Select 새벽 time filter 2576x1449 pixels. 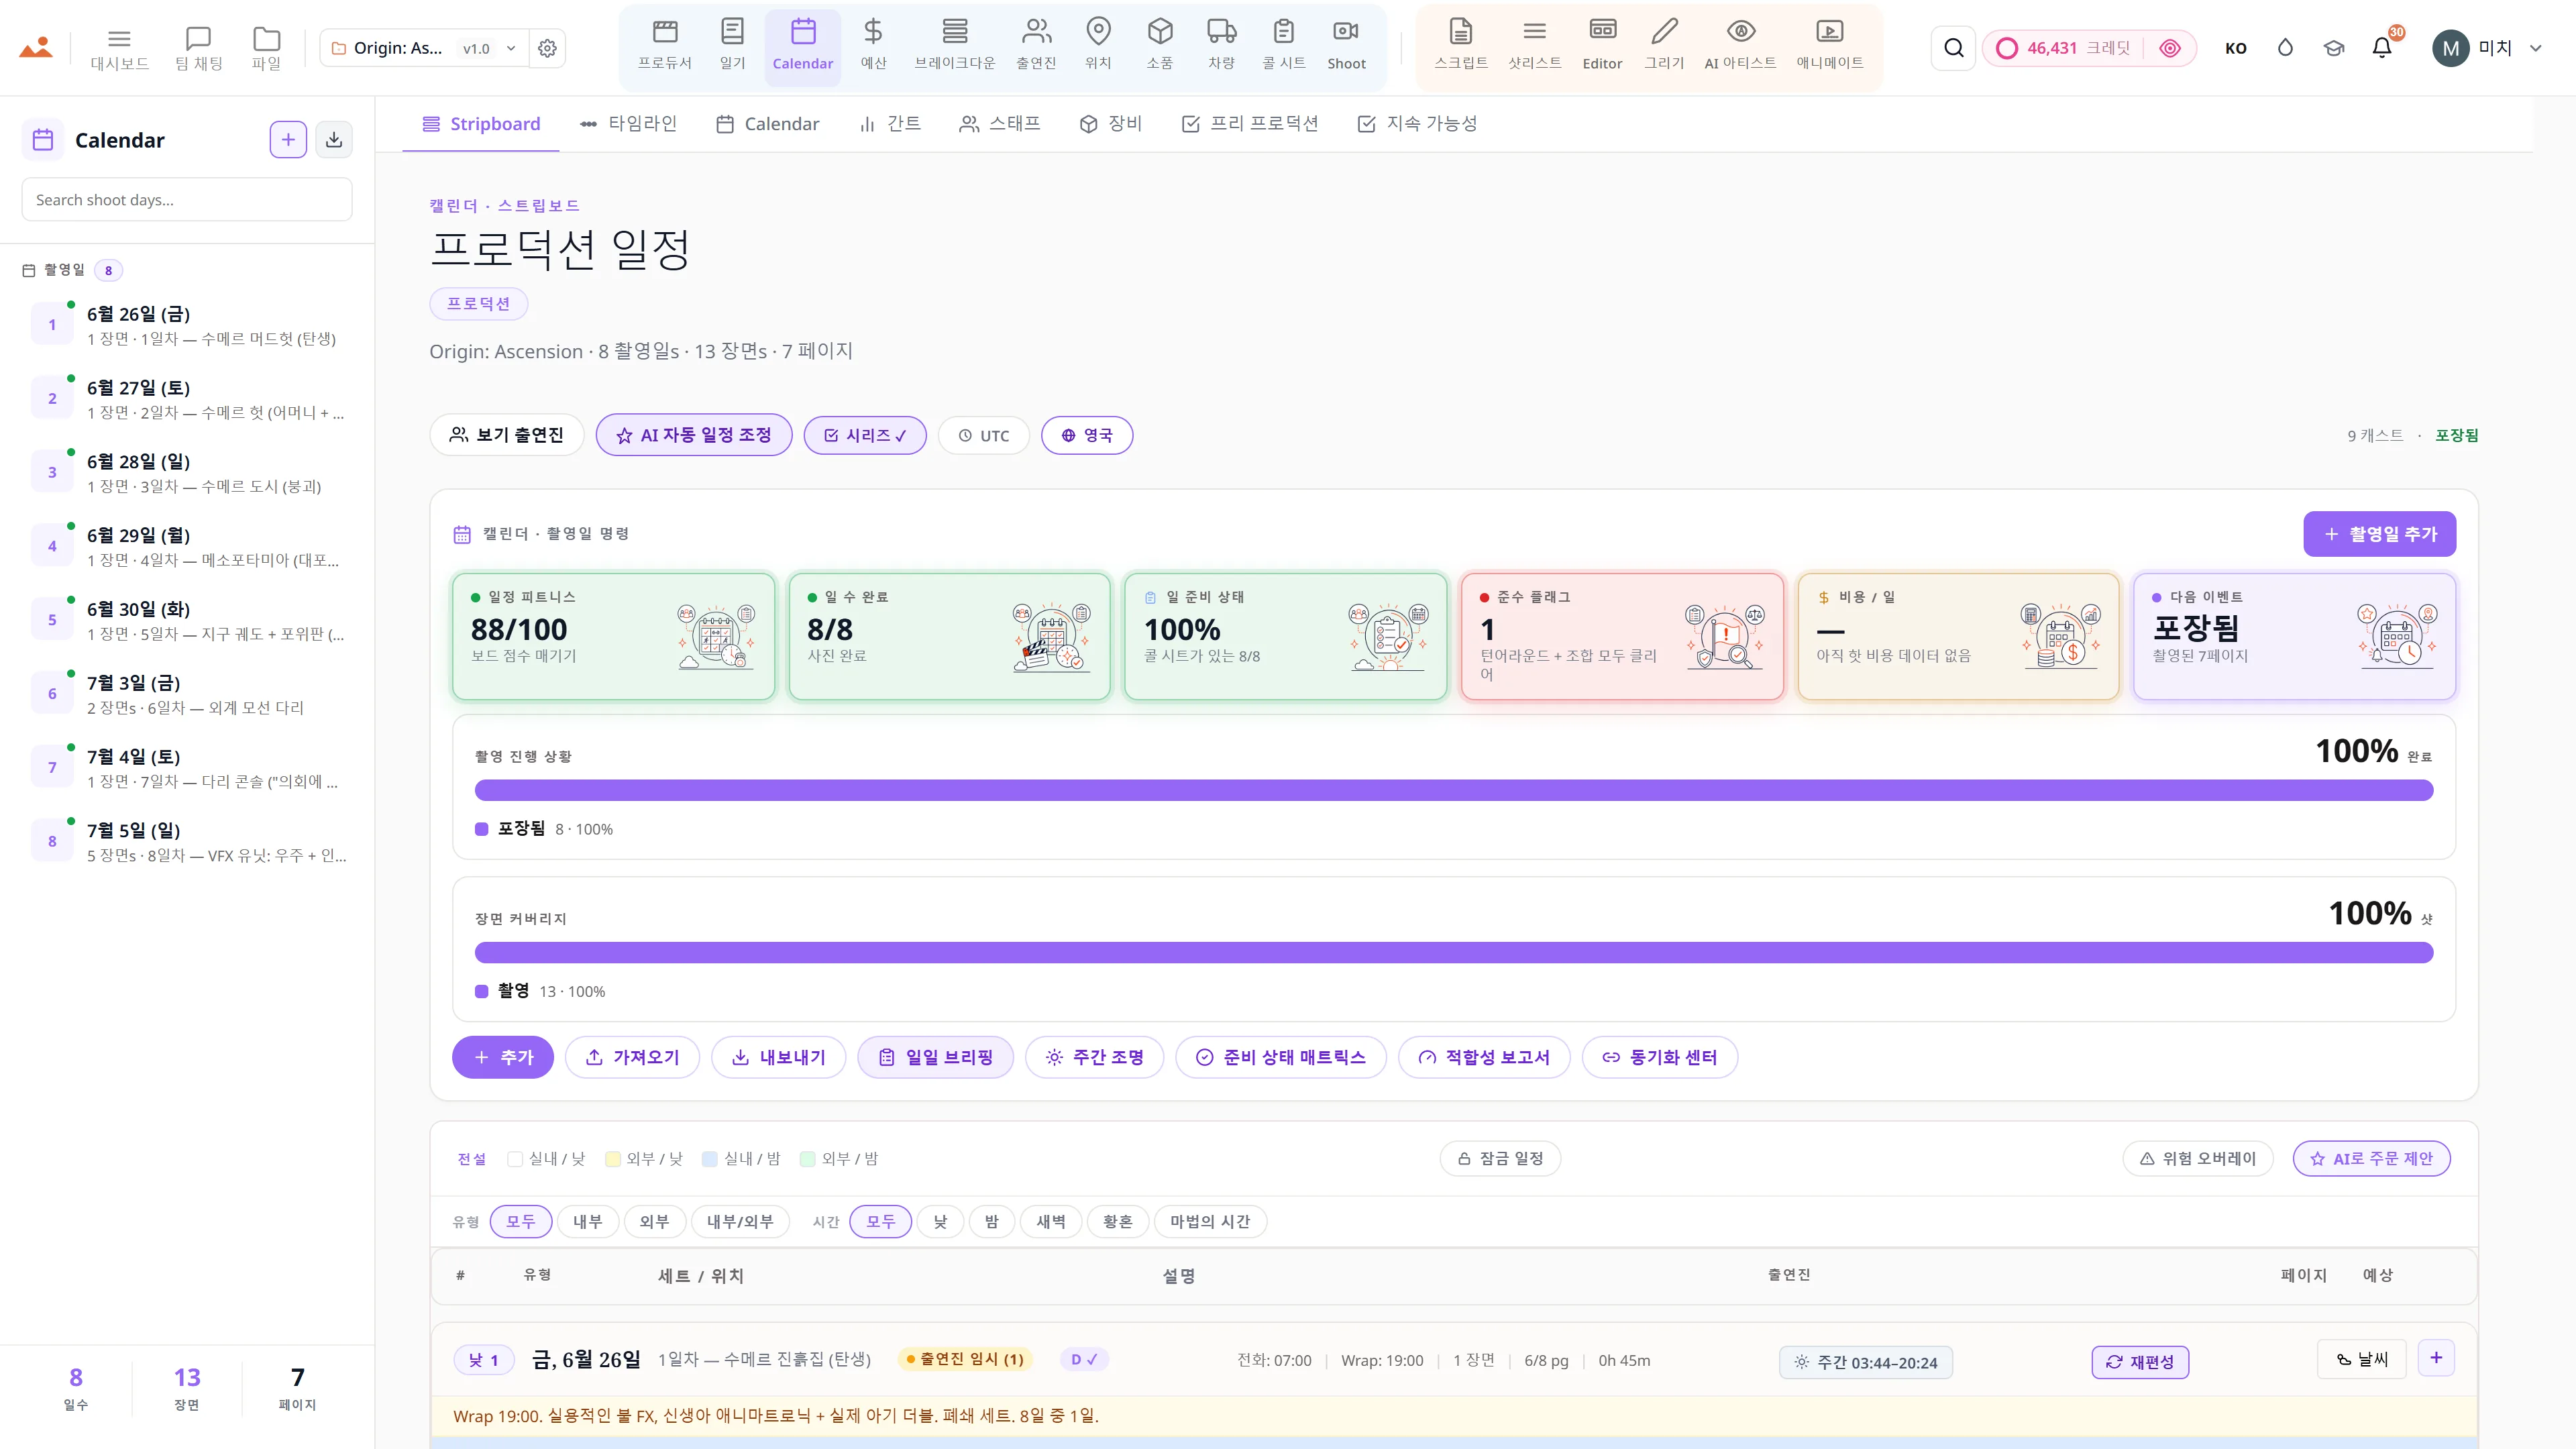click(1050, 1221)
